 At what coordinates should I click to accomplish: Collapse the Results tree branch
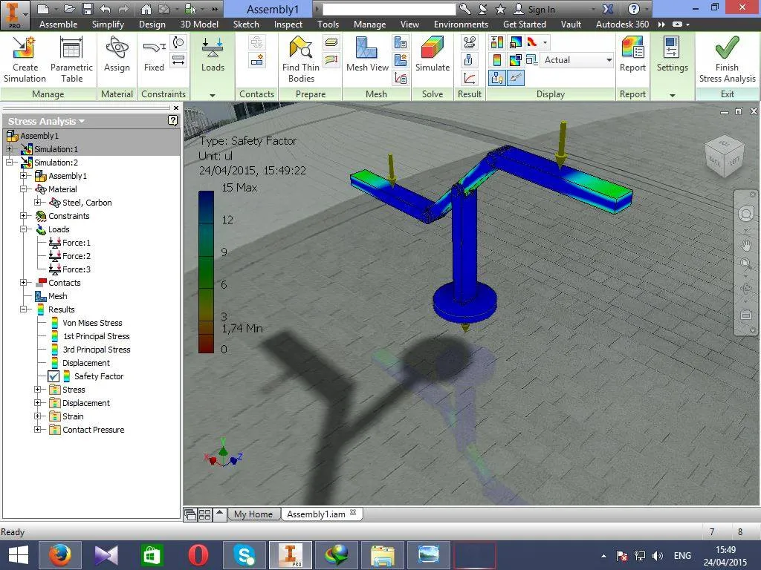[x=23, y=309]
